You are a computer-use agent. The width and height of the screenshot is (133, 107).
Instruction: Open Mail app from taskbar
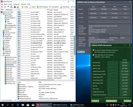tap(33, 105)
